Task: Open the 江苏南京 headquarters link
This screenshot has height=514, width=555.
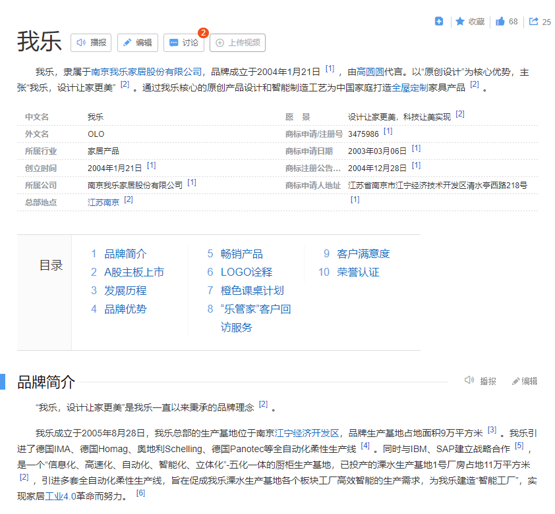Action: pyautogui.click(x=103, y=203)
